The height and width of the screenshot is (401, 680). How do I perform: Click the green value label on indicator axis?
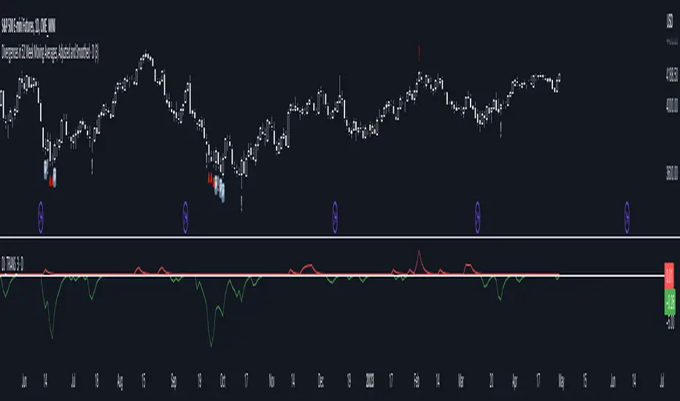[670, 301]
